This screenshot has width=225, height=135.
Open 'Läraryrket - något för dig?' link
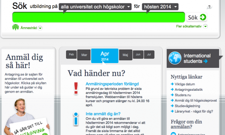coord(194,111)
